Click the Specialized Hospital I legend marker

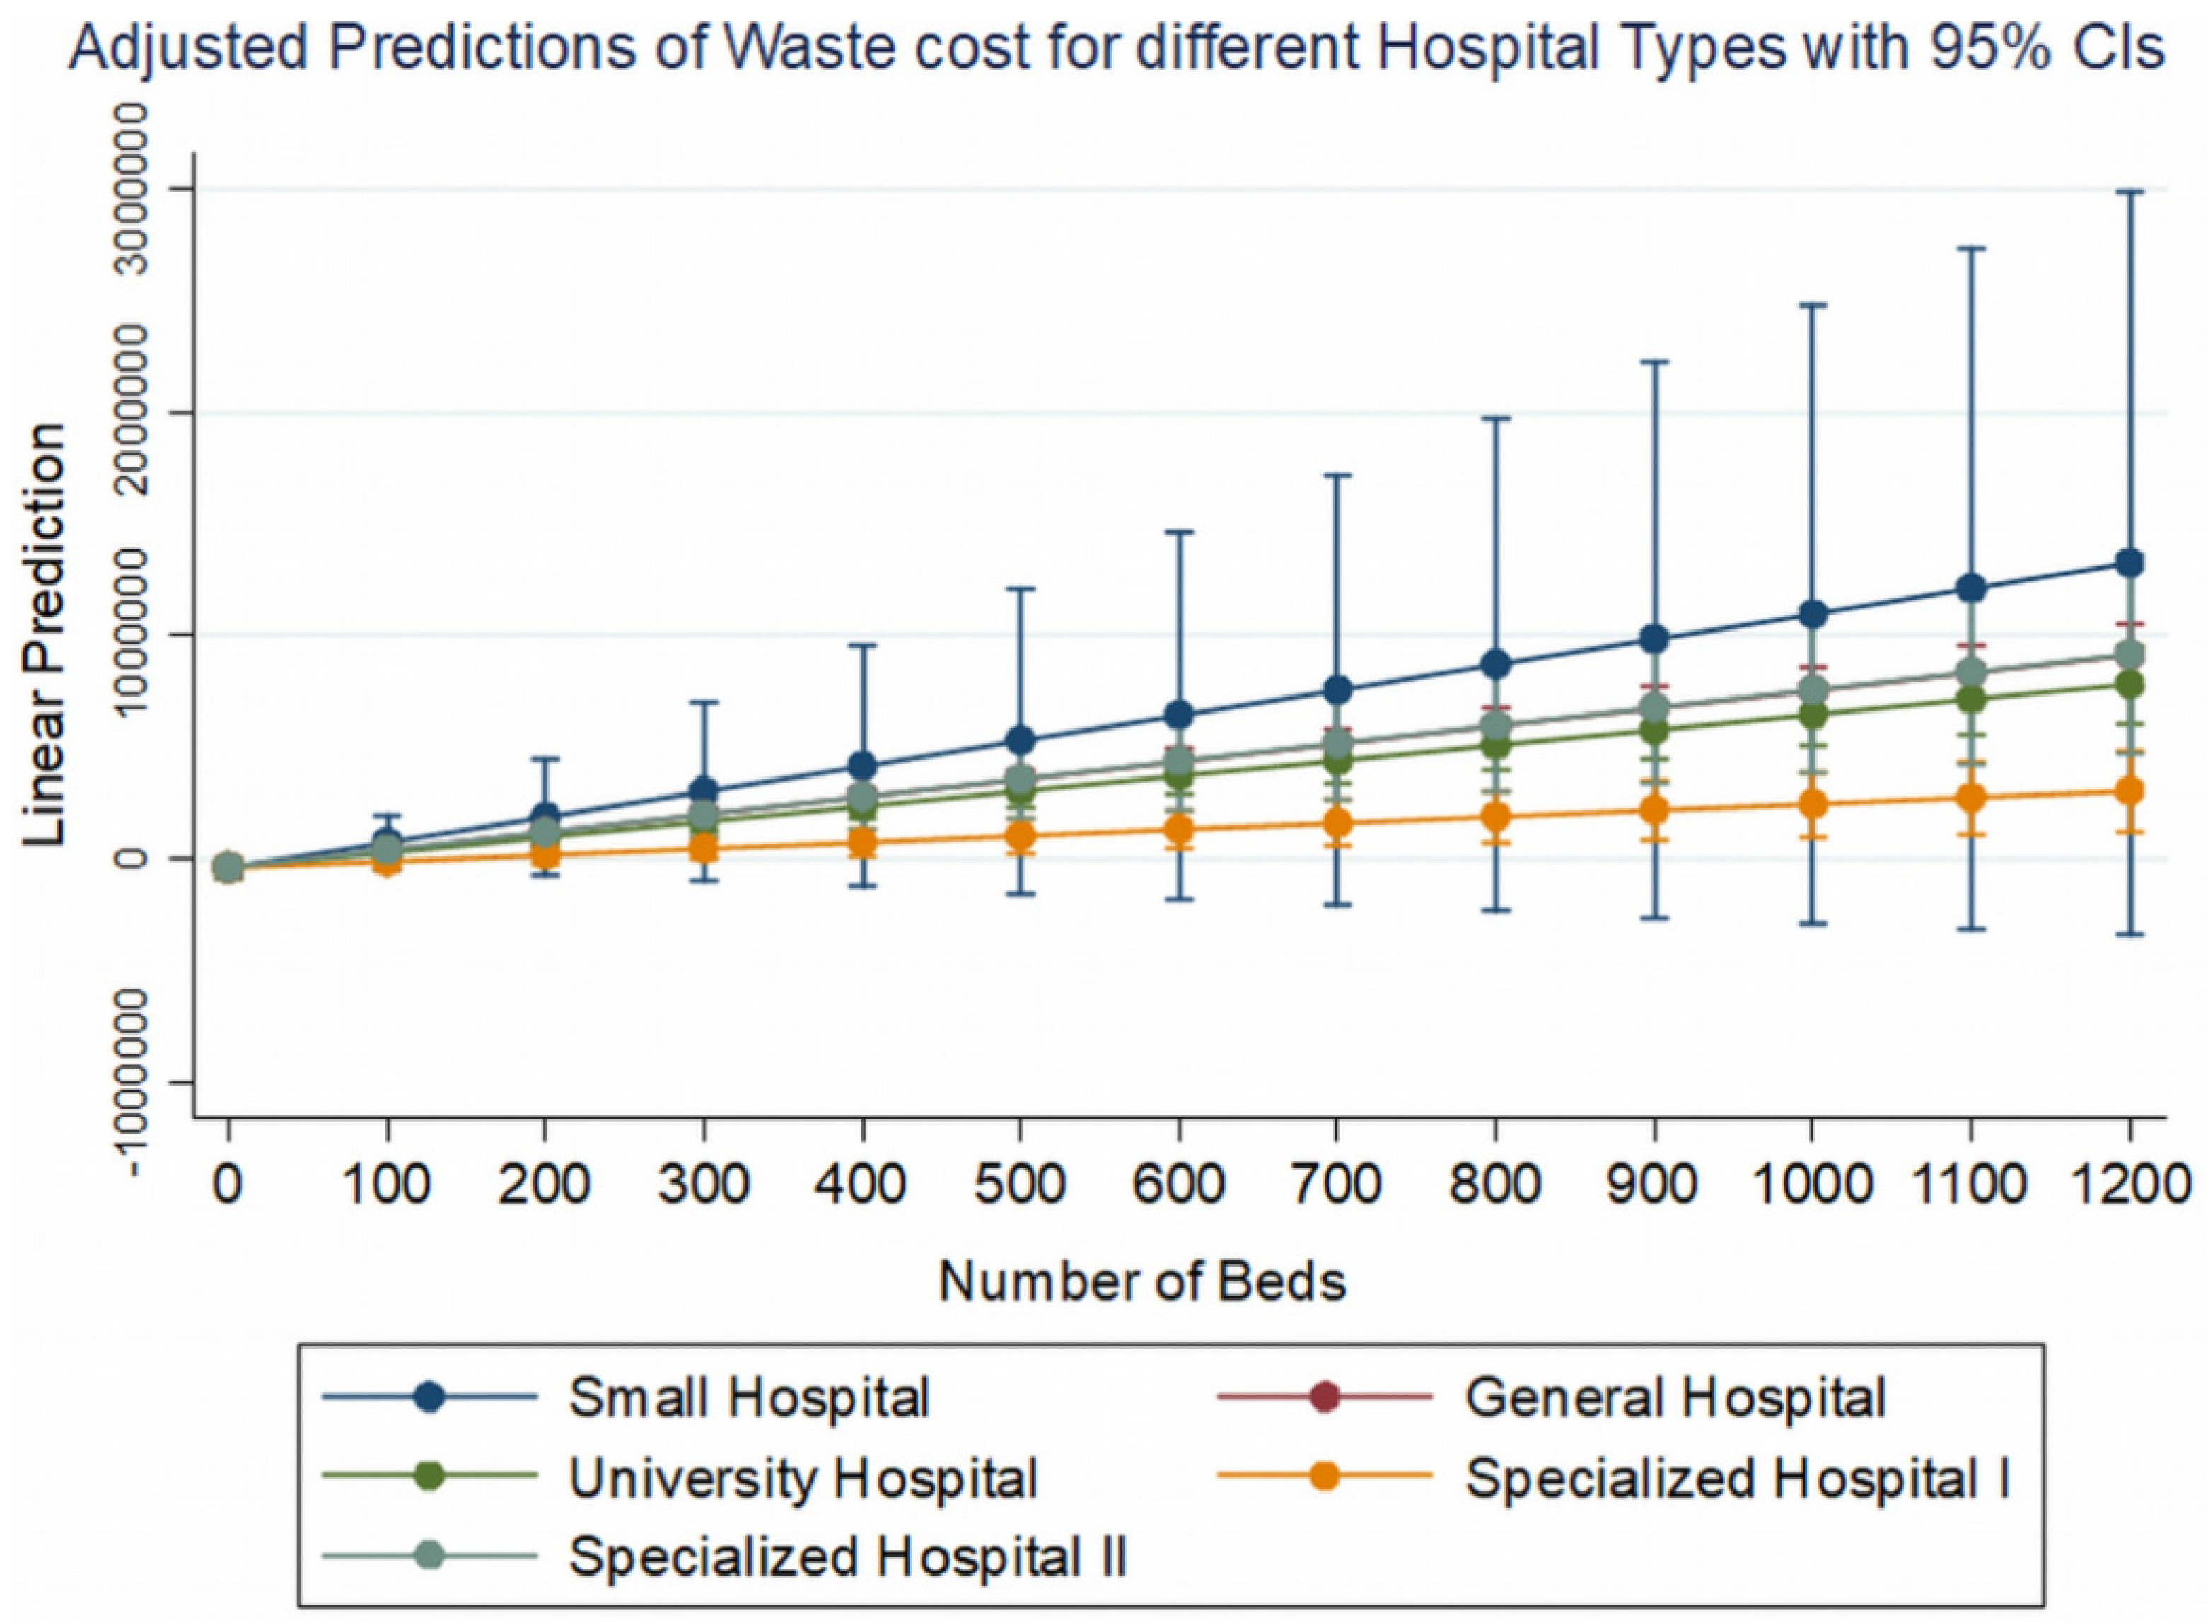[1325, 1477]
